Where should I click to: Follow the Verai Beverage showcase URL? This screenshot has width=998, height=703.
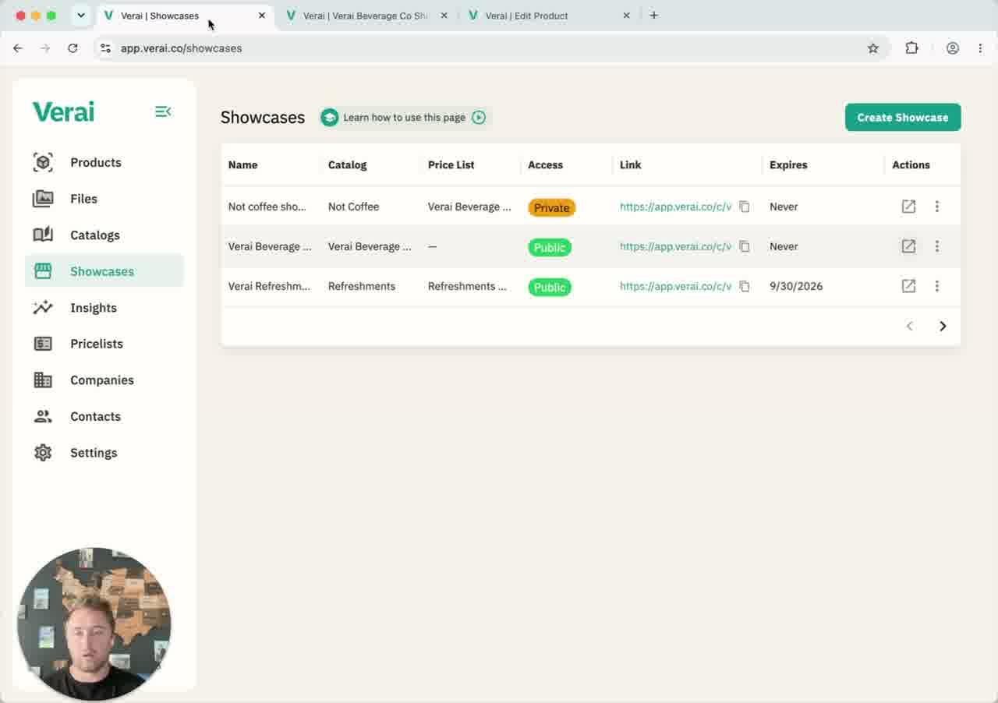675,246
